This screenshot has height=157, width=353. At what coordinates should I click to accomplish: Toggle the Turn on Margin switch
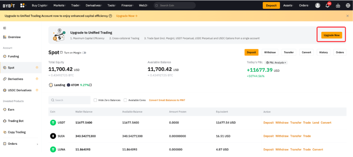click(x=84, y=53)
